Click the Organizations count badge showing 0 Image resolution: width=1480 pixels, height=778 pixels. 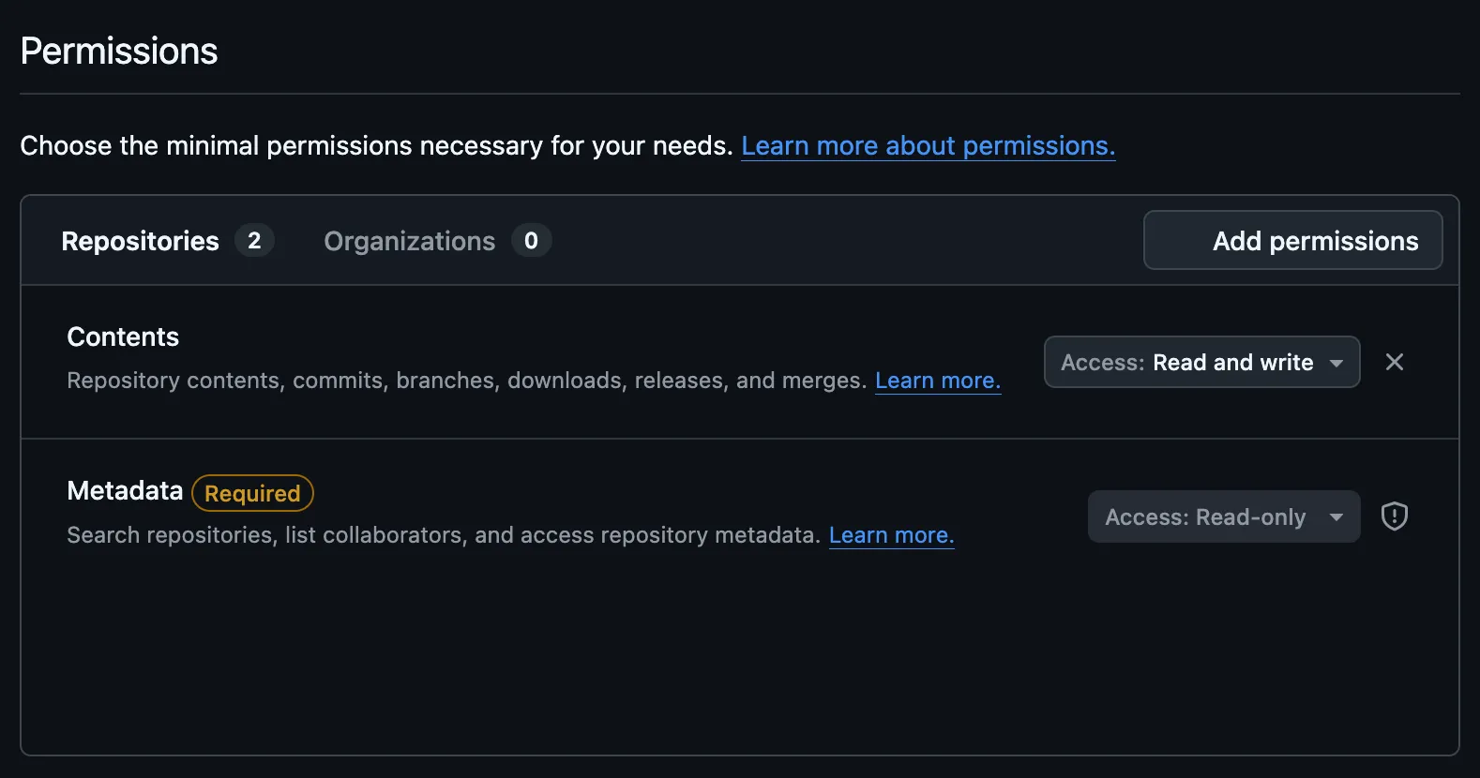tap(531, 241)
